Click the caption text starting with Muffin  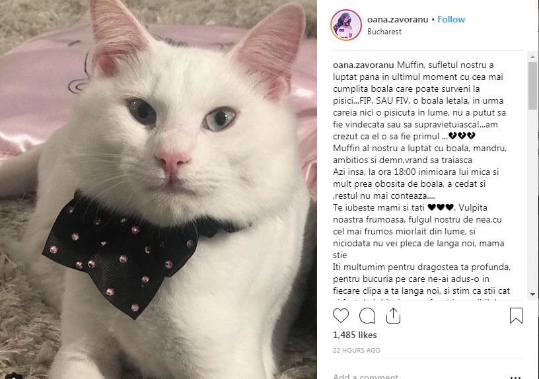[x=421, y=178]
